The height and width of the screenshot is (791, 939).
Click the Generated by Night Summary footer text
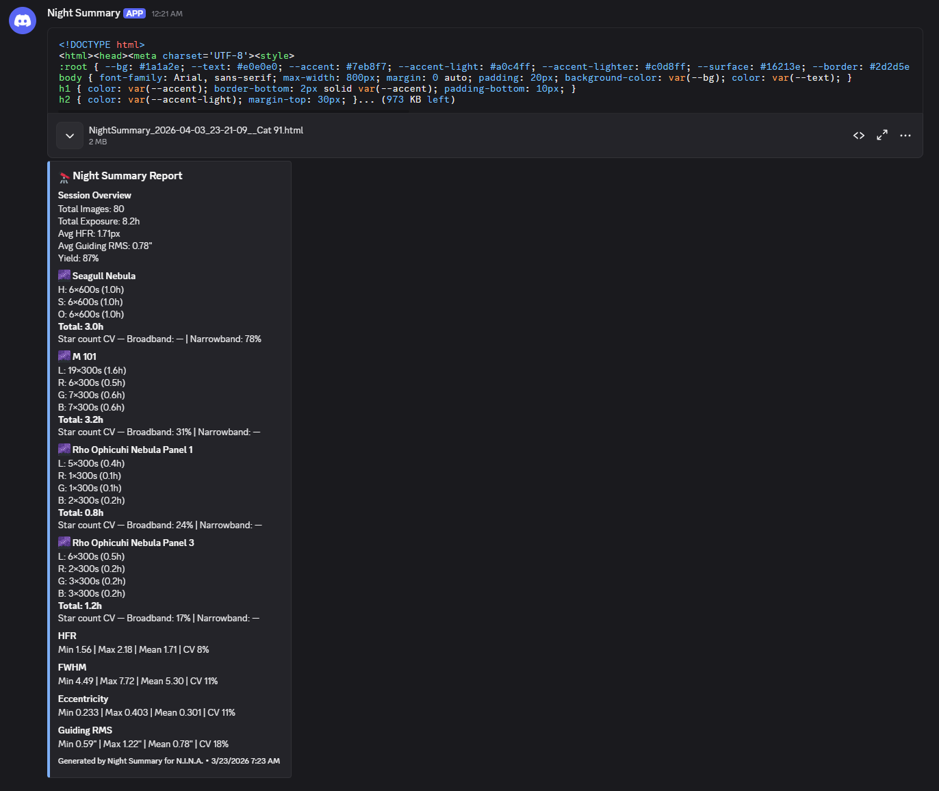pos(168,760)
